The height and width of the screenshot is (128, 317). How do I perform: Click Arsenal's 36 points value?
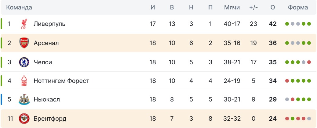[272, 43]
